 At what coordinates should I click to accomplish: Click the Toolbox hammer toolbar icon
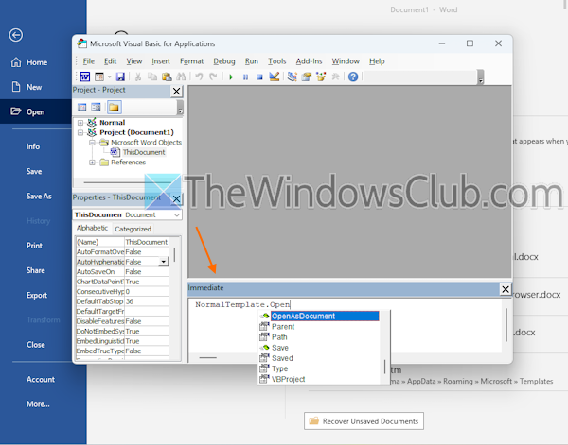click(335, 77)
